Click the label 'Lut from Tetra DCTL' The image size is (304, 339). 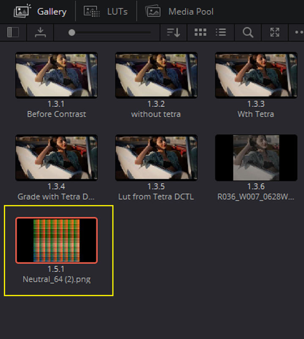point(156,197)
